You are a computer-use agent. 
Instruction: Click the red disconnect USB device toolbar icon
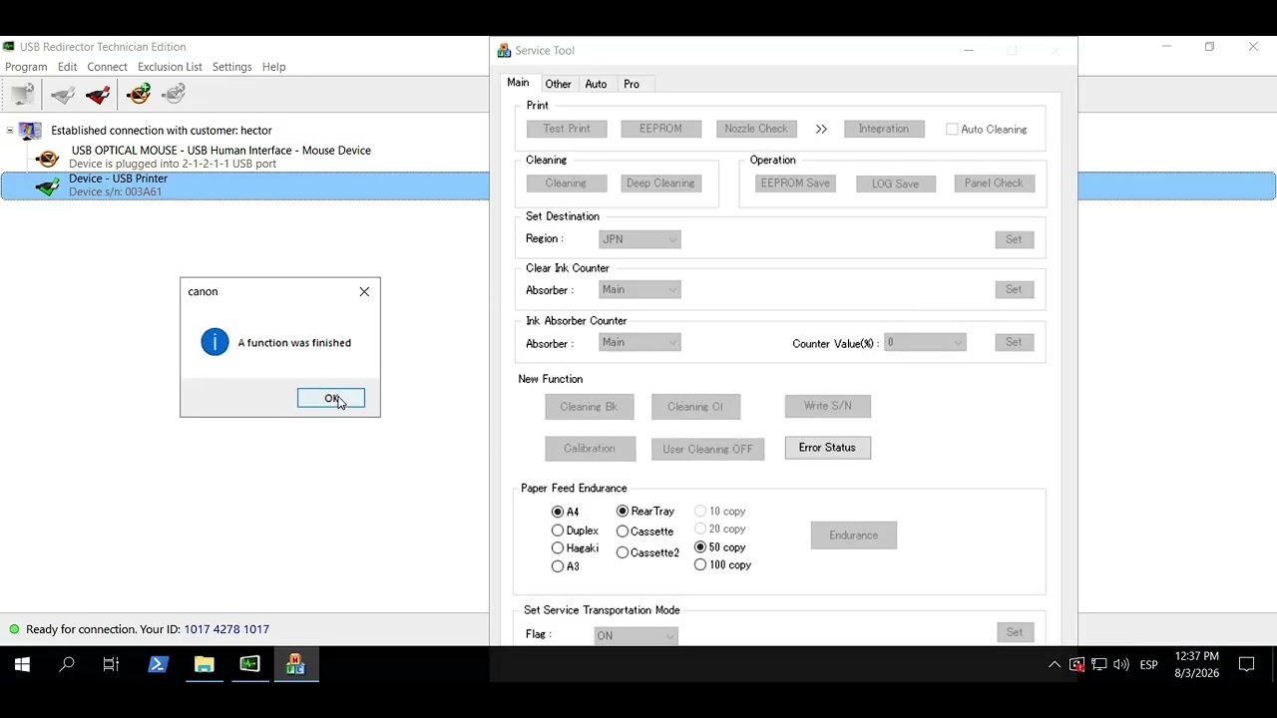coord(98,94)
